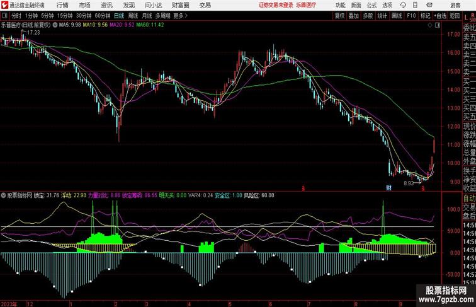Screen dimensions: 476x307
Task: Open the 市场 menu
Action: tap(85, 5)
